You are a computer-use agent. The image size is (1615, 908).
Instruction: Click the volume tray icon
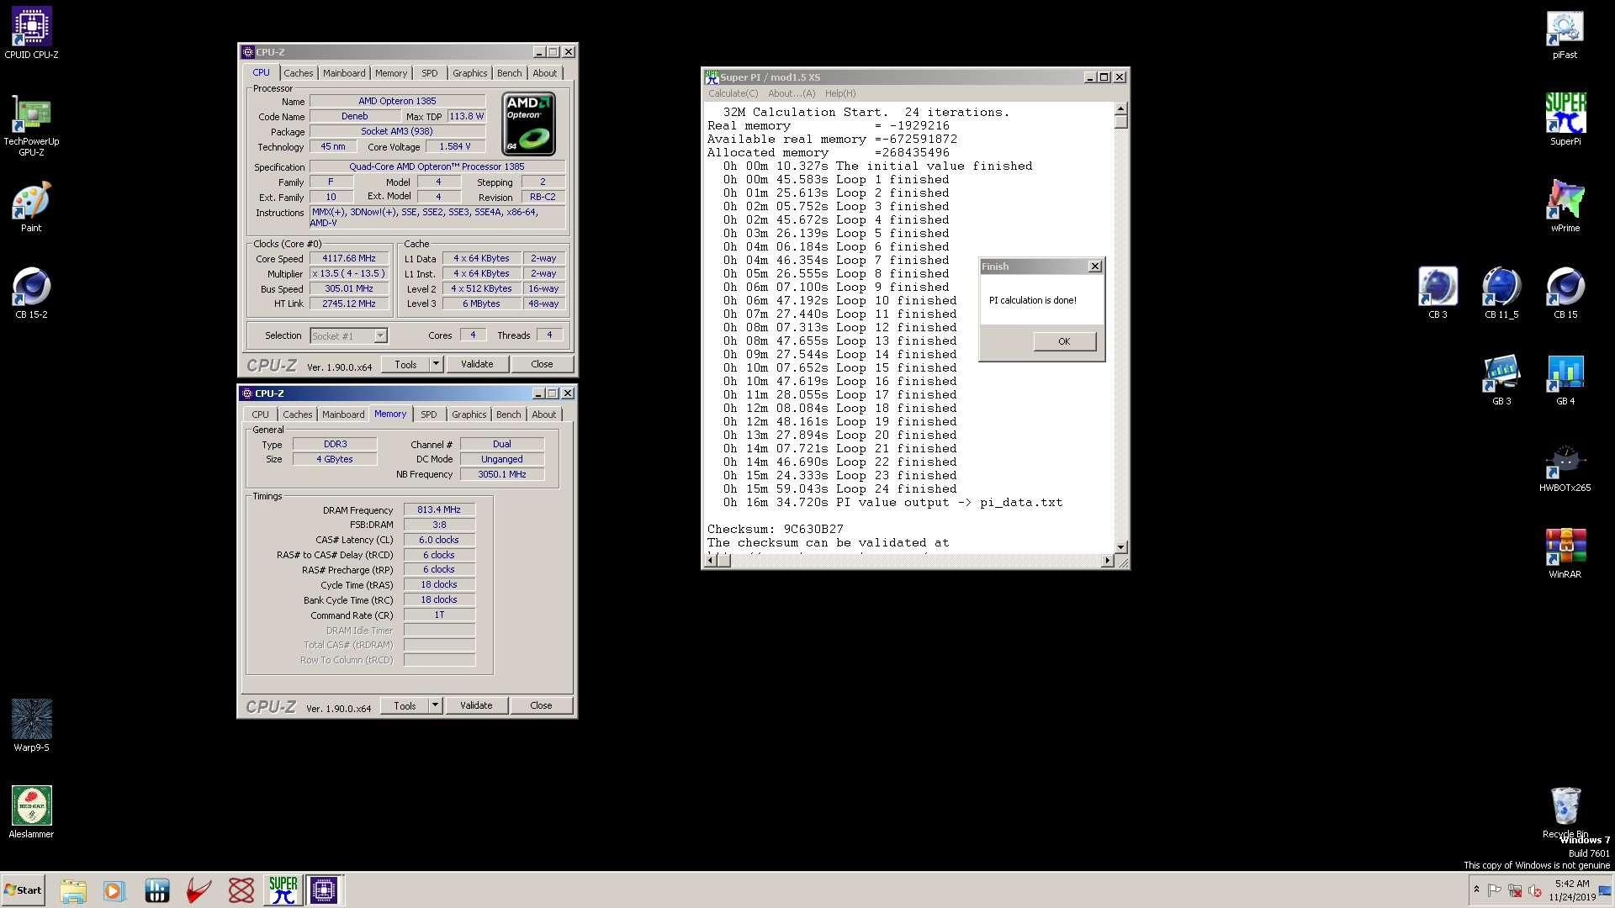[1535, 890]
